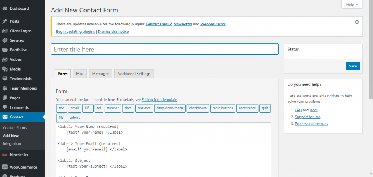The height and width of the screenshot is (177, 373).
Task: Open the Posts menu label
Action: pos(15,21)
